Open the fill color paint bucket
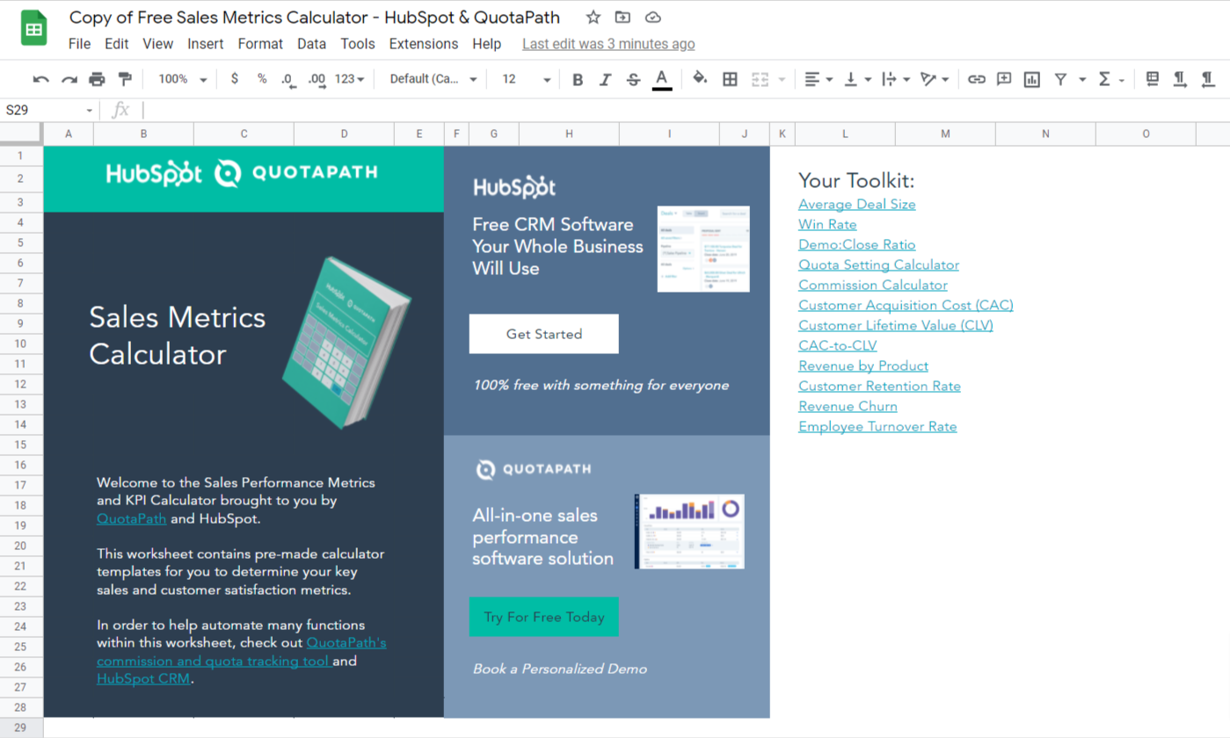This screenshot has width=1230, height=738. [700, 79]
